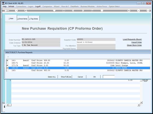Click the round X toolbar icon
Screen dimensions: 153x114
tap(148, 11)
